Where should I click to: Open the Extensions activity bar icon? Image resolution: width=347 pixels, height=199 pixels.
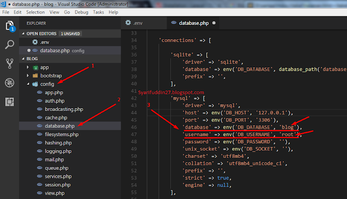(10, 102)
